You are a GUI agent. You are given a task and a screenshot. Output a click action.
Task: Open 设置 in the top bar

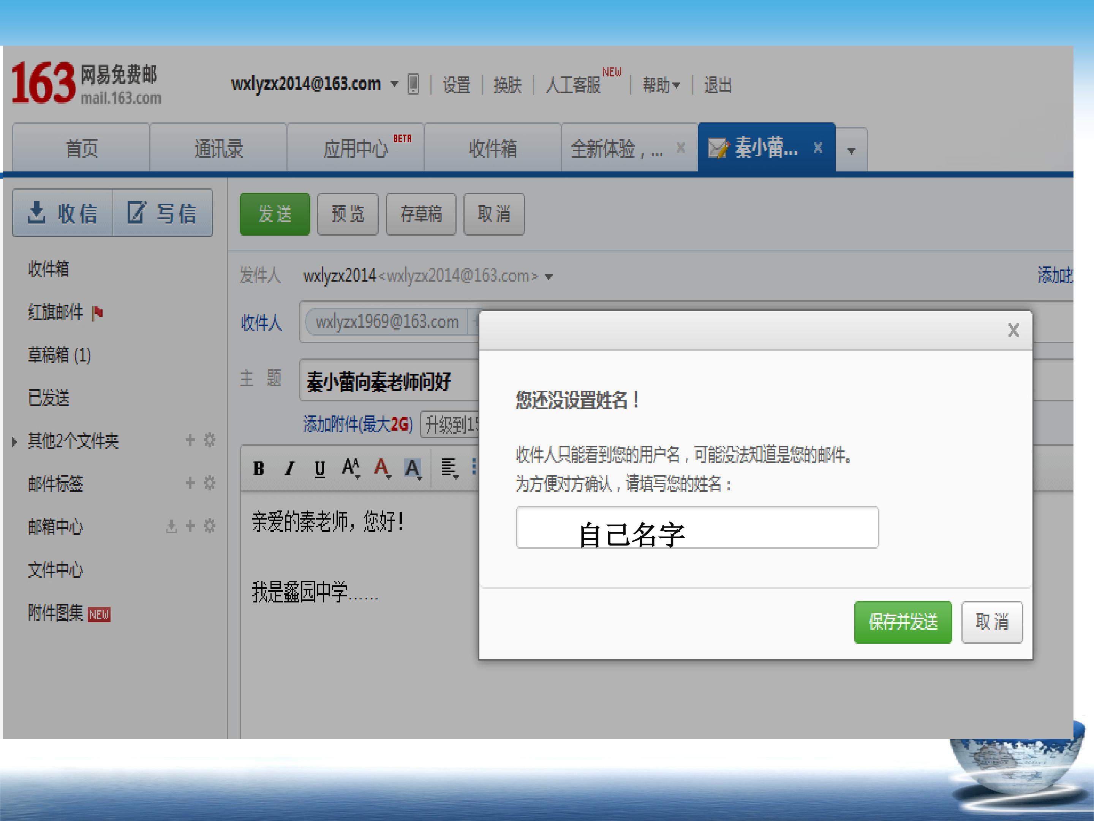456,85
